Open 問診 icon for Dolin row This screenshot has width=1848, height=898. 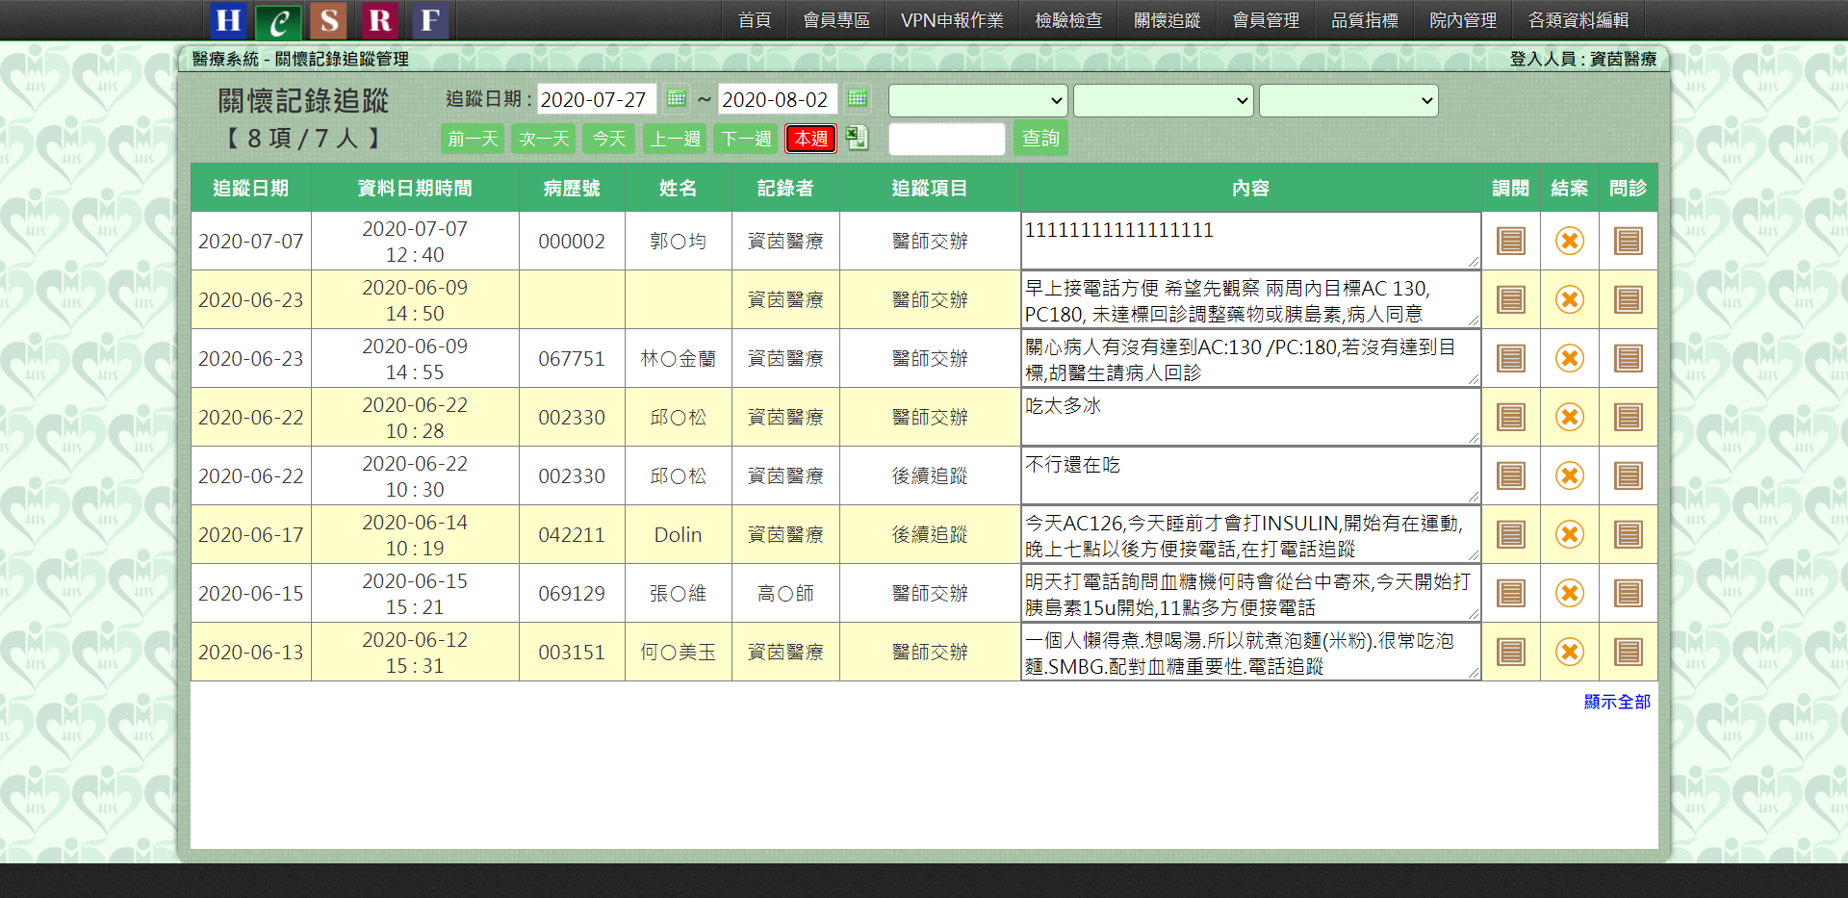1629,534
